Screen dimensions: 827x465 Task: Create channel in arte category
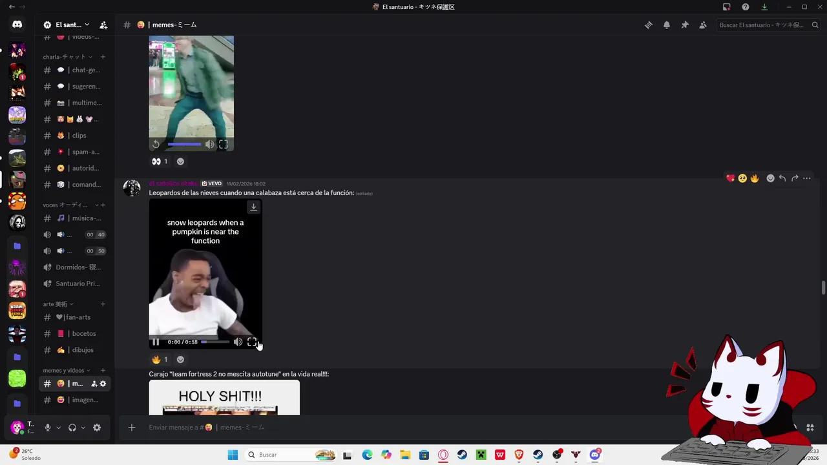103,304
